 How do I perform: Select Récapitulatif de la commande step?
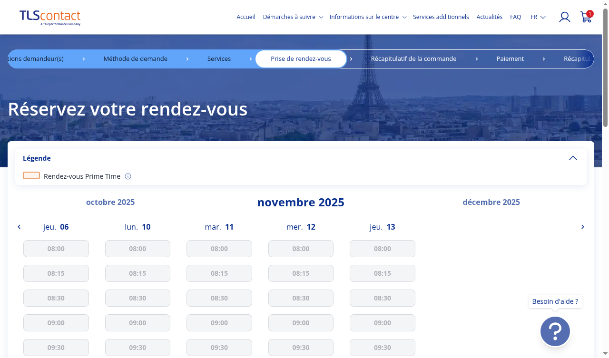[413, 59]
